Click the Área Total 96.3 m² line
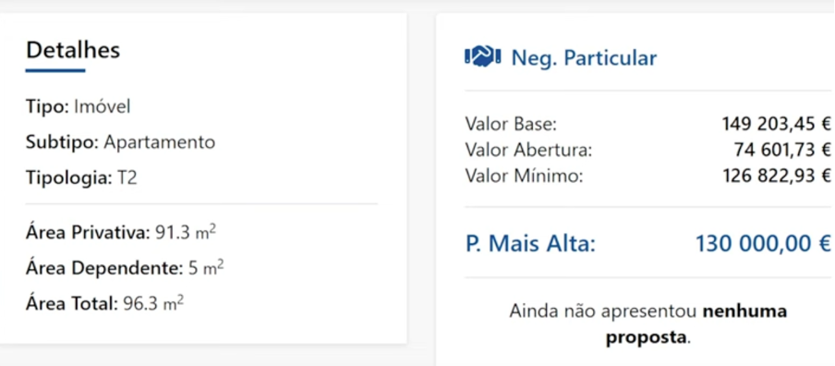The image size is (835, 366). [x=105, y=303]
